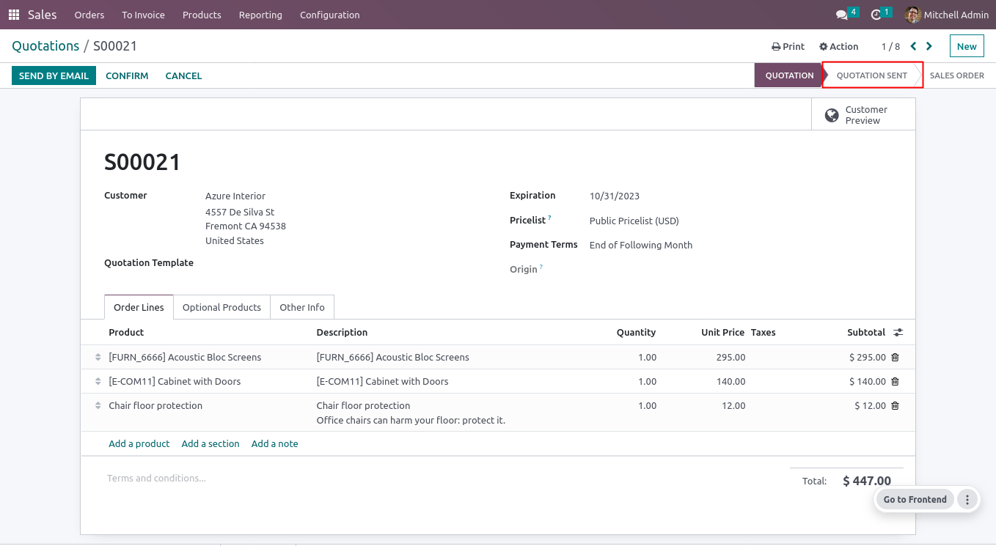This screenshot has width=996, height=546.
Task: Click the drag handle for Cabinet with Doors
Action: tap(98, 382)
